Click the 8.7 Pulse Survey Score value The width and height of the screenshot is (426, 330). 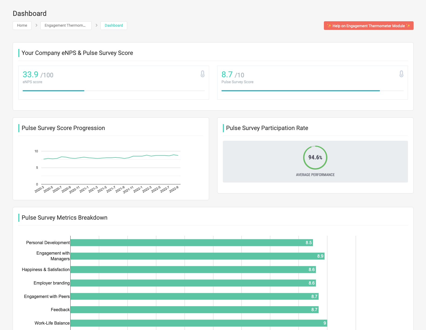pyautogui.click(x=227, y=74)
